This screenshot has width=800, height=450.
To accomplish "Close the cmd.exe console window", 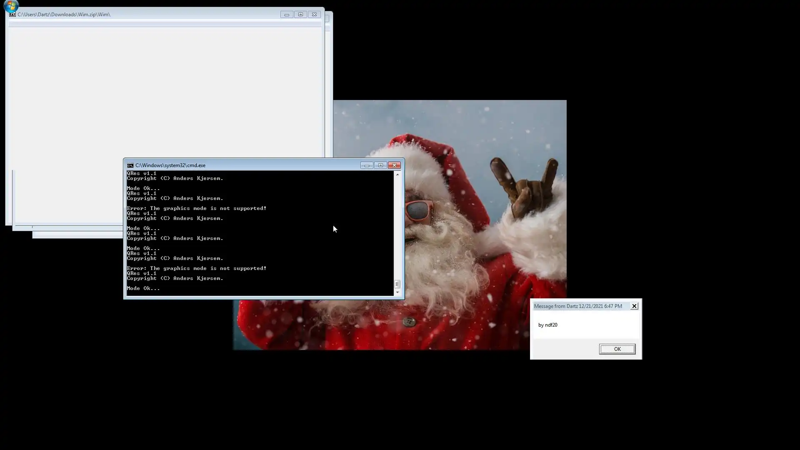I will pyautogui.click(x=394, y=165).
